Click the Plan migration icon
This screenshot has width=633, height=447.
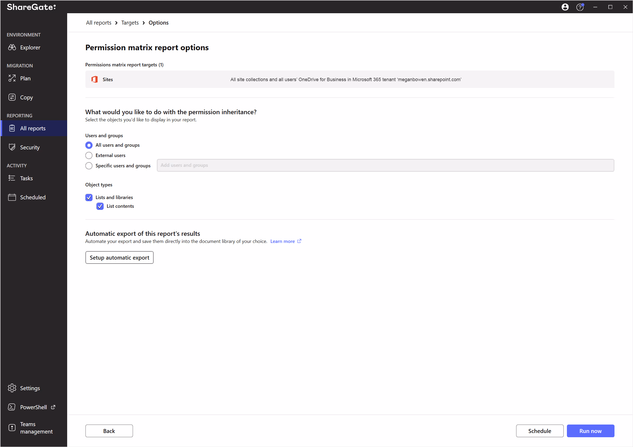pyautogui.click(x=12, y=78)
